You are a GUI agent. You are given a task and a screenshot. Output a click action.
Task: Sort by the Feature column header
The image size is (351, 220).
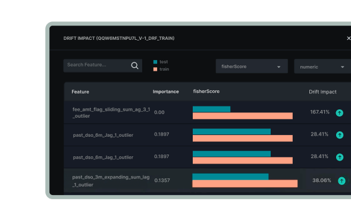click(80, 92)
